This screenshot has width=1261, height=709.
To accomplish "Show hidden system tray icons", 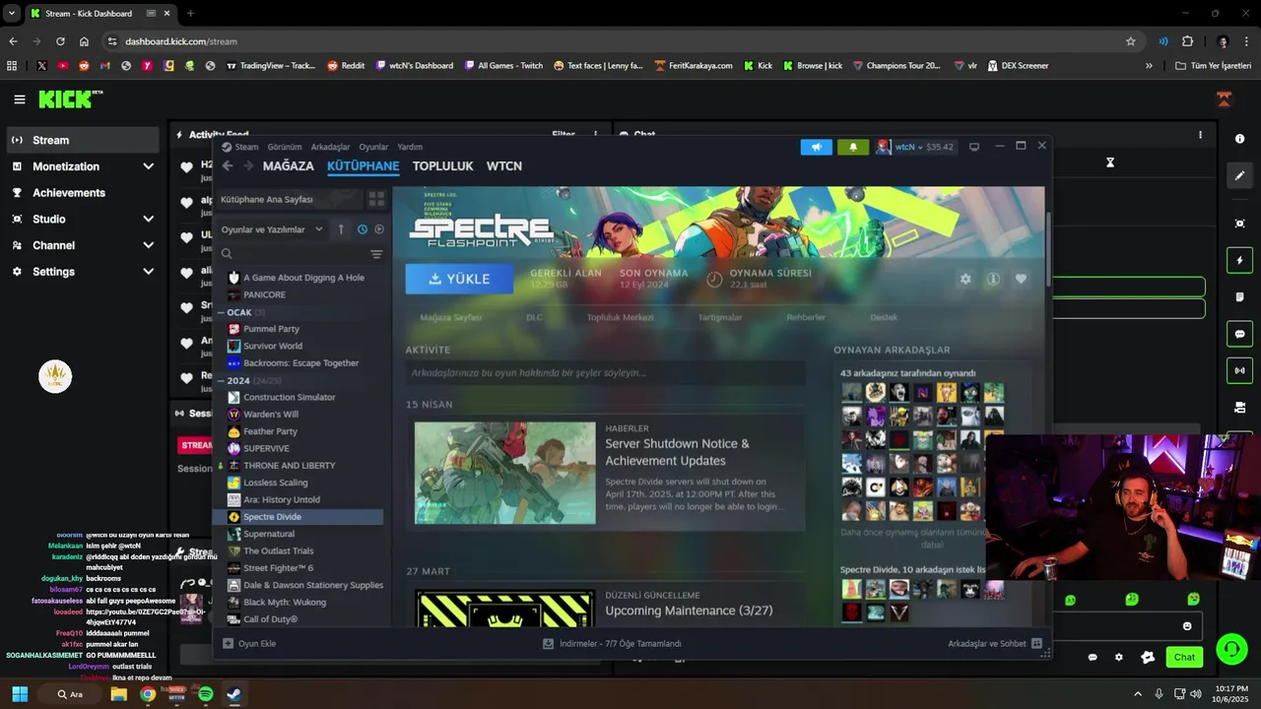I will pos(1138,694).
